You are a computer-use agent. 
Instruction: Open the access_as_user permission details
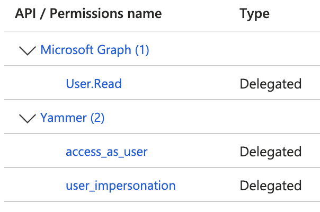pyautogui.click(x=106, y=152)
